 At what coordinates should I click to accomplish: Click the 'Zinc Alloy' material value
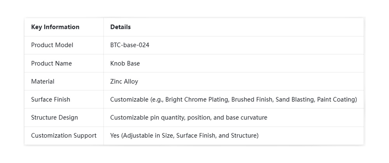(x=124, y=81)
